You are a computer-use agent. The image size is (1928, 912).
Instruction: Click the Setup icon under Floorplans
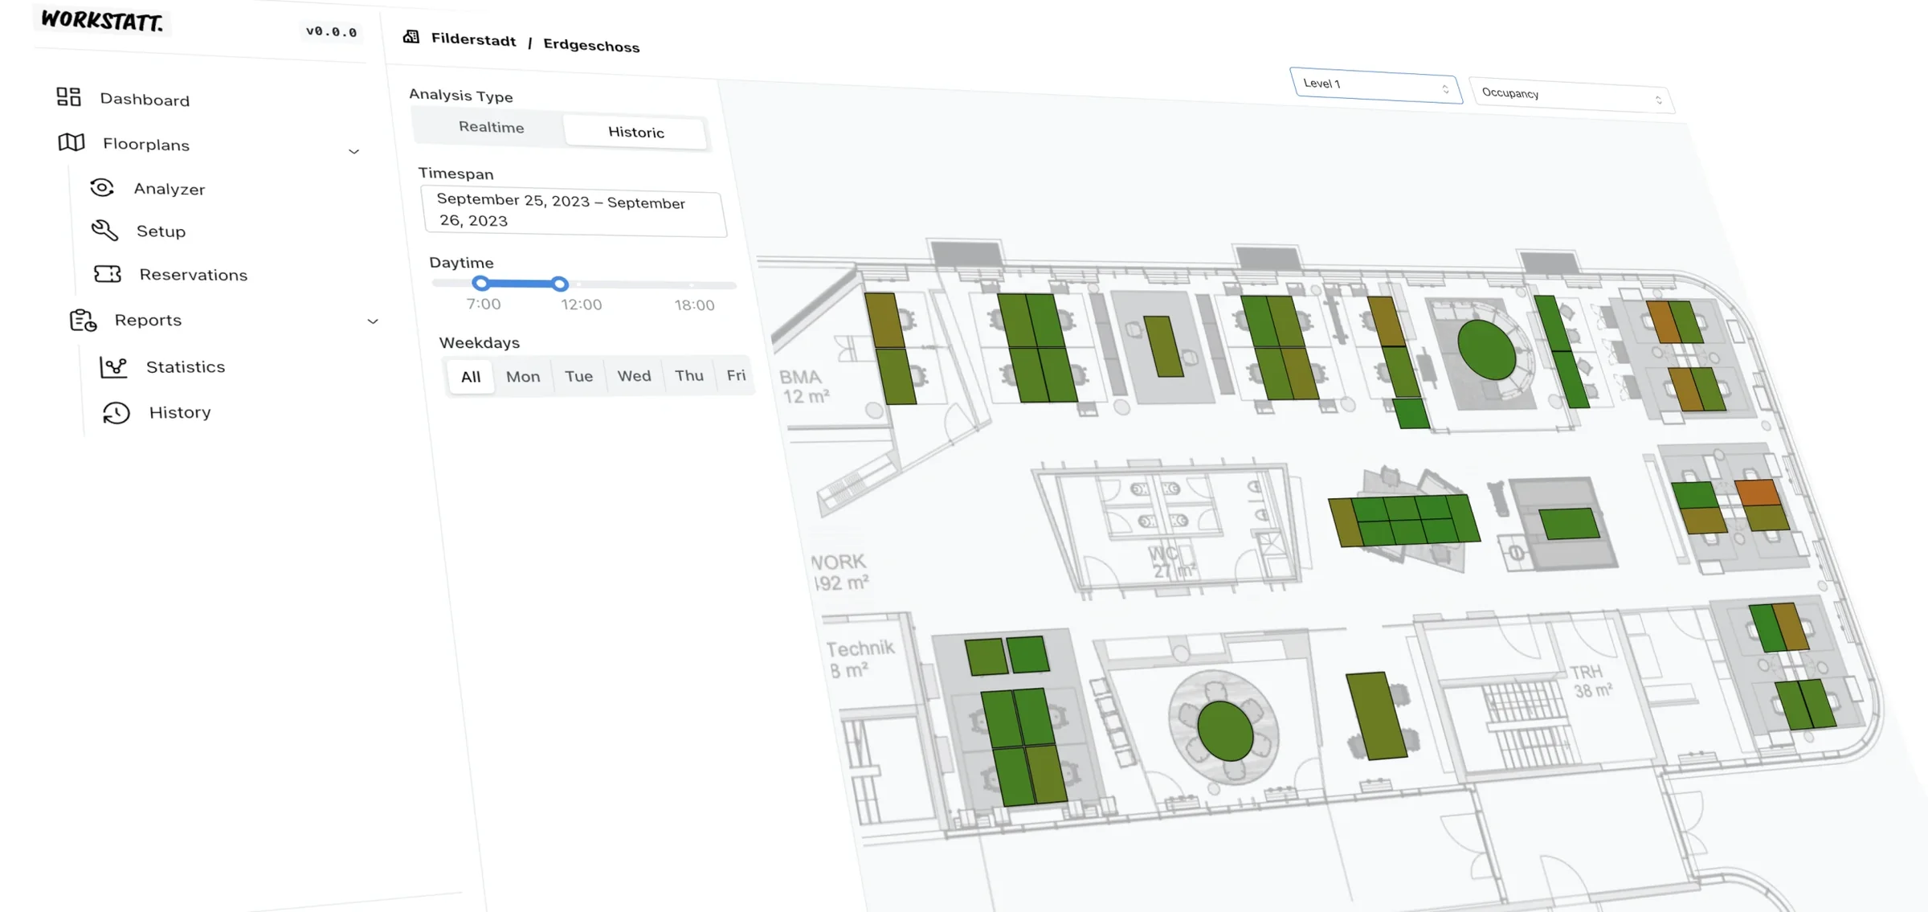pos(102,230)
